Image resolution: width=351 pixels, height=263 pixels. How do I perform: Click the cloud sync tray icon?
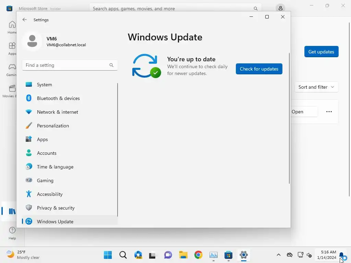coord(289,255)
